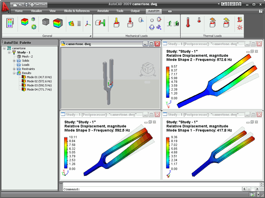
Task: Apply pressure with the red arrow icon
Action: [130, 22]
